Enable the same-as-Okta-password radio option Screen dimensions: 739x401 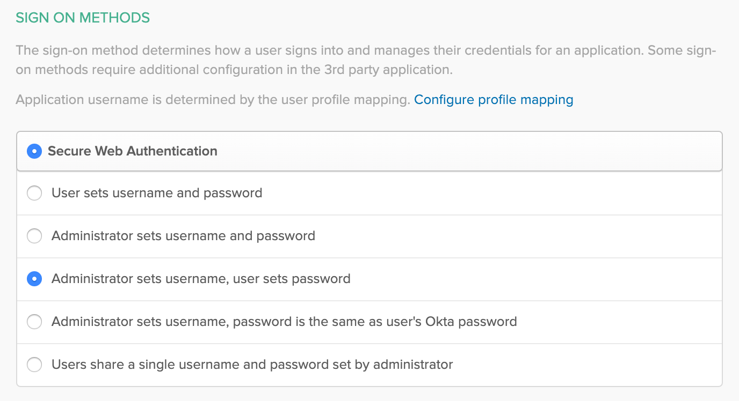pyautogui.click(x=34, y=322)
